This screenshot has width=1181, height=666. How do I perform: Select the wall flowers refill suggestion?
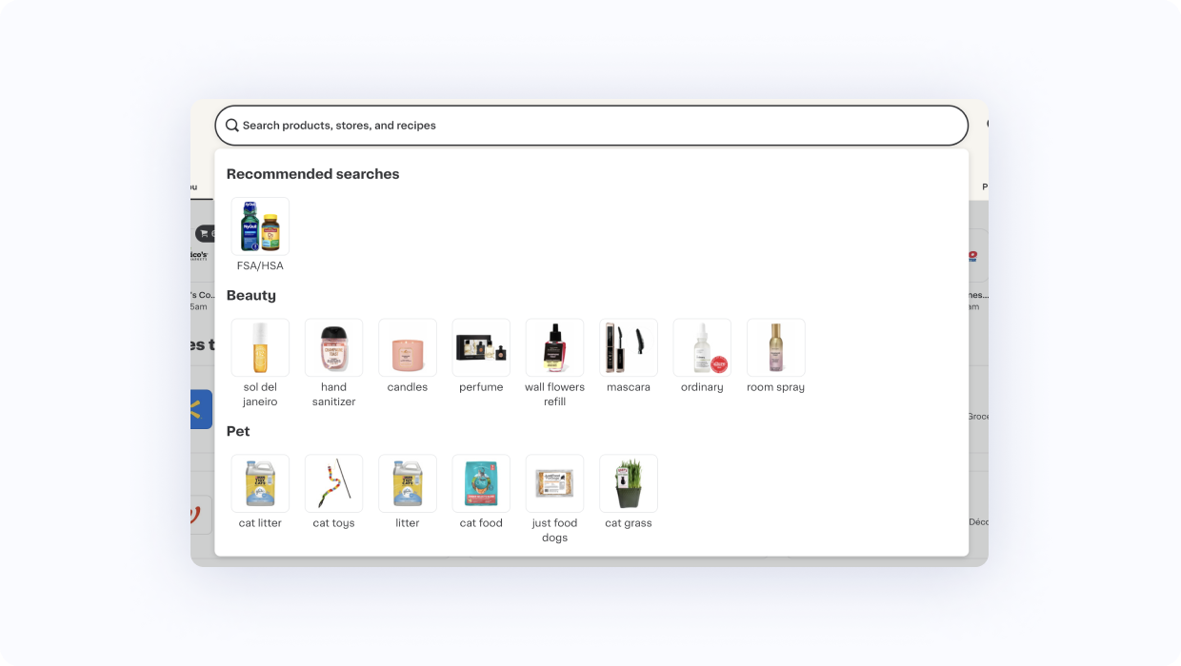[x=554, y=348]
